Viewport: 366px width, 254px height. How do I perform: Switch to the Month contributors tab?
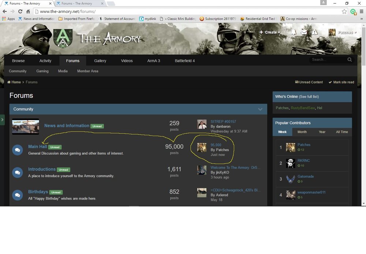[x=302, y=132]
